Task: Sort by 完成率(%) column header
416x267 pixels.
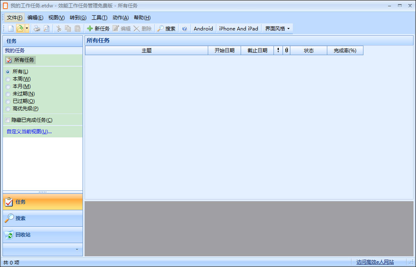Action: [x=345, y=51]
